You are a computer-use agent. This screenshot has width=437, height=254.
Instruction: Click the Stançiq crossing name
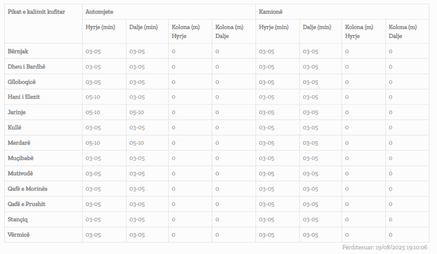click(18, 219)
